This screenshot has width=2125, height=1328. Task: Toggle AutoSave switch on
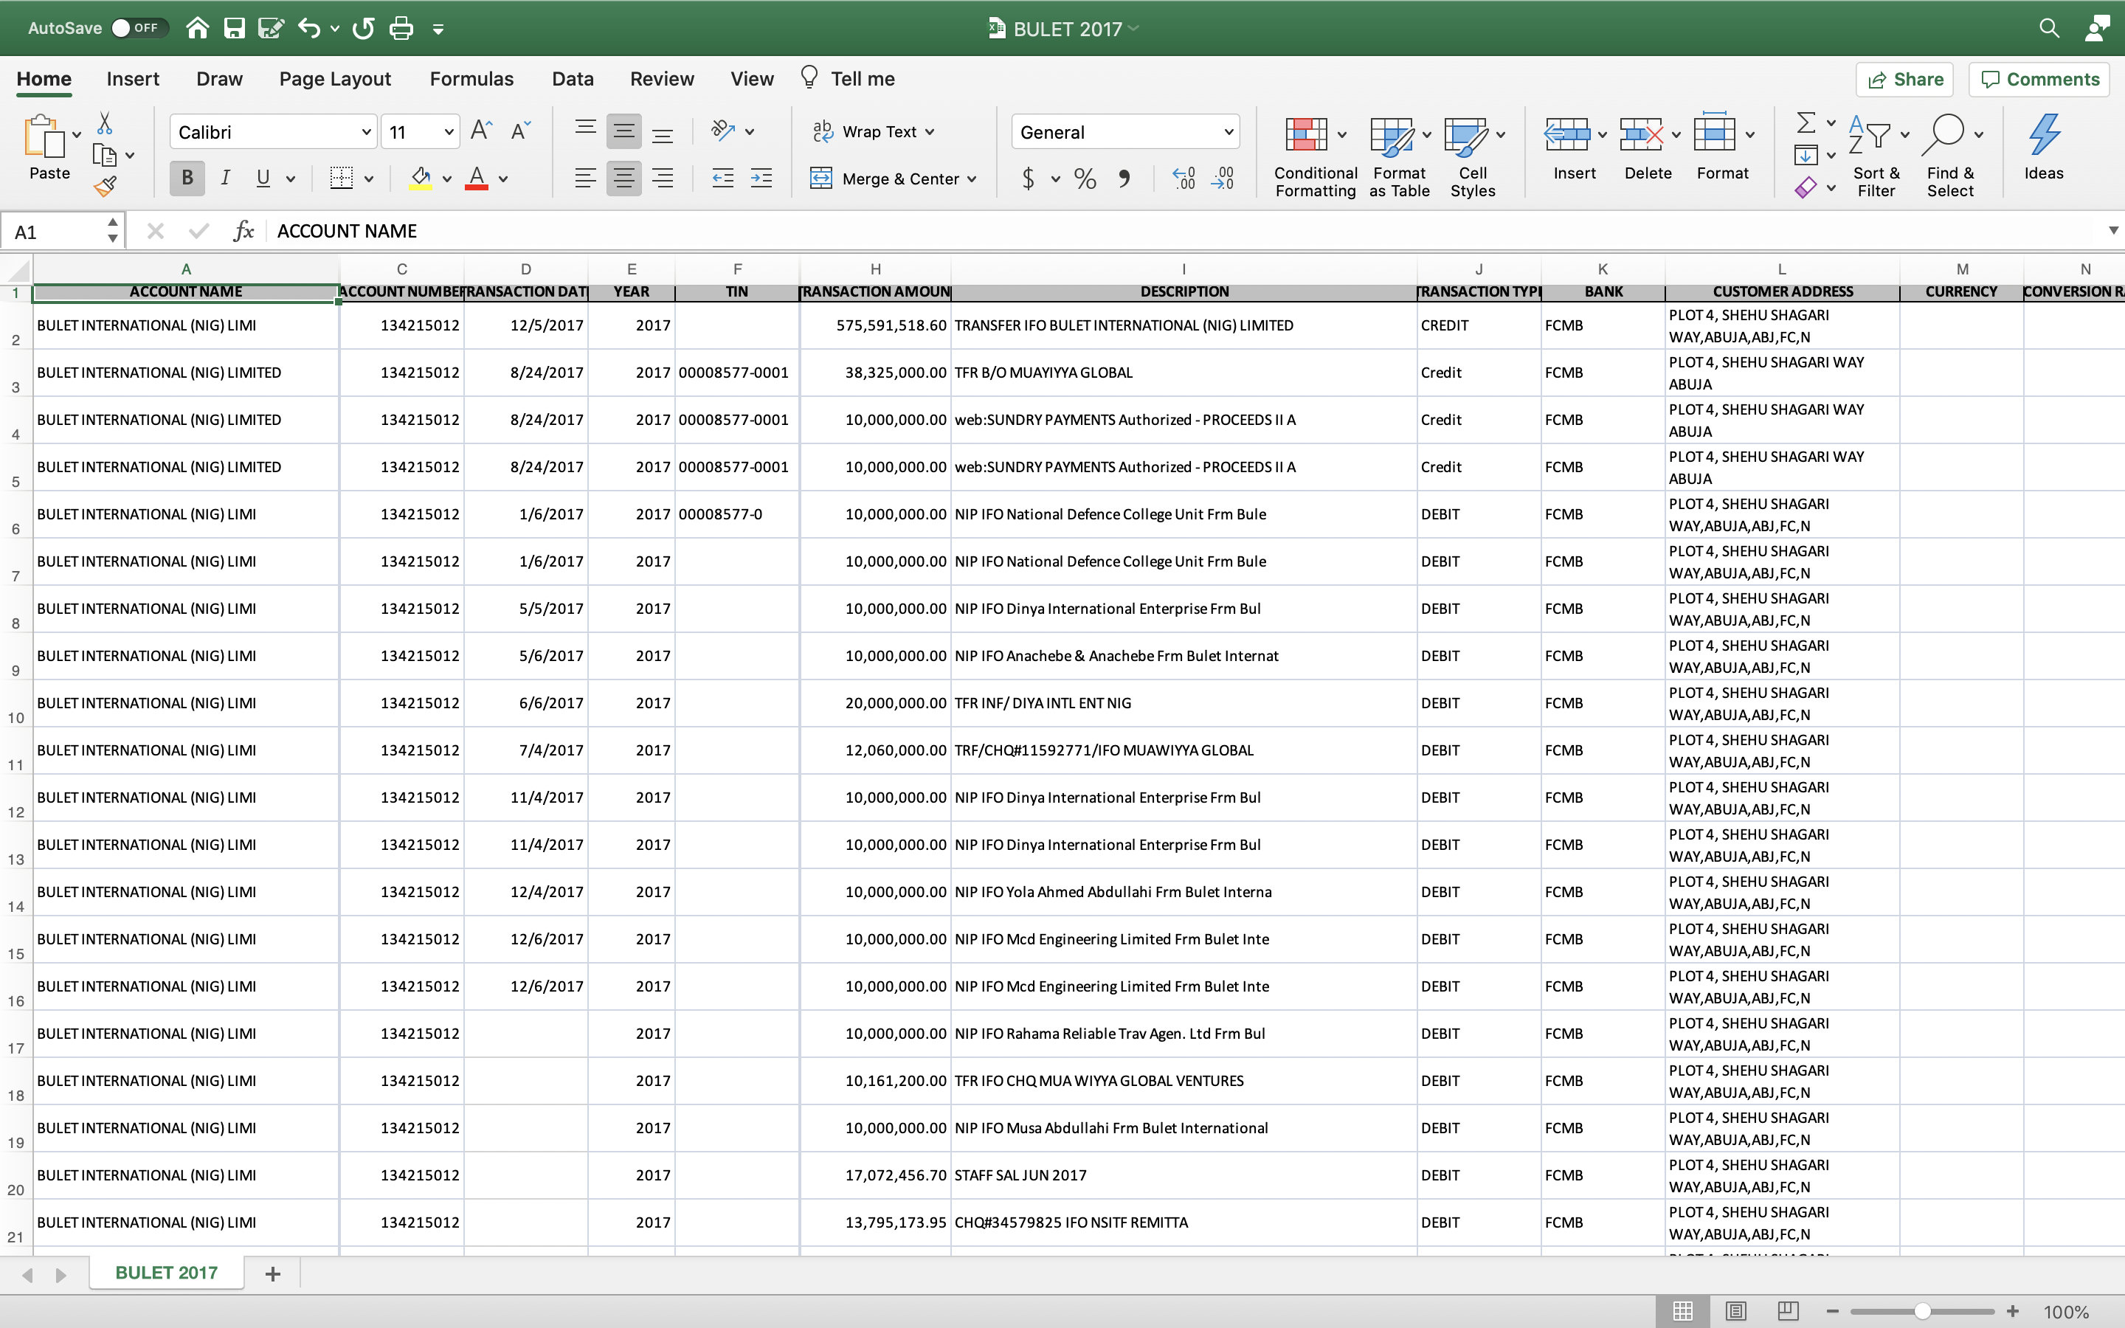tap(138, 28)
